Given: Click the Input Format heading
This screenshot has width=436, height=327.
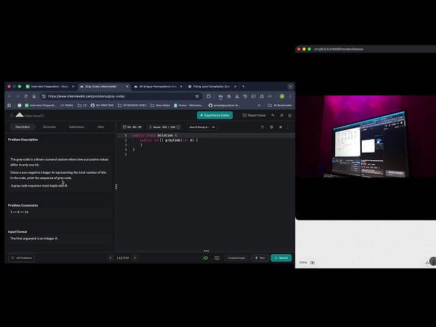Looking at the screenshot, I should [18, 232].
